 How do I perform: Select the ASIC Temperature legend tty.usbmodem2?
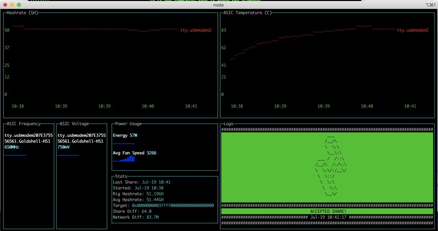[412, 30]
